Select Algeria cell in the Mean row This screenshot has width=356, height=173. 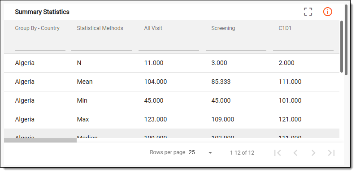25,82
